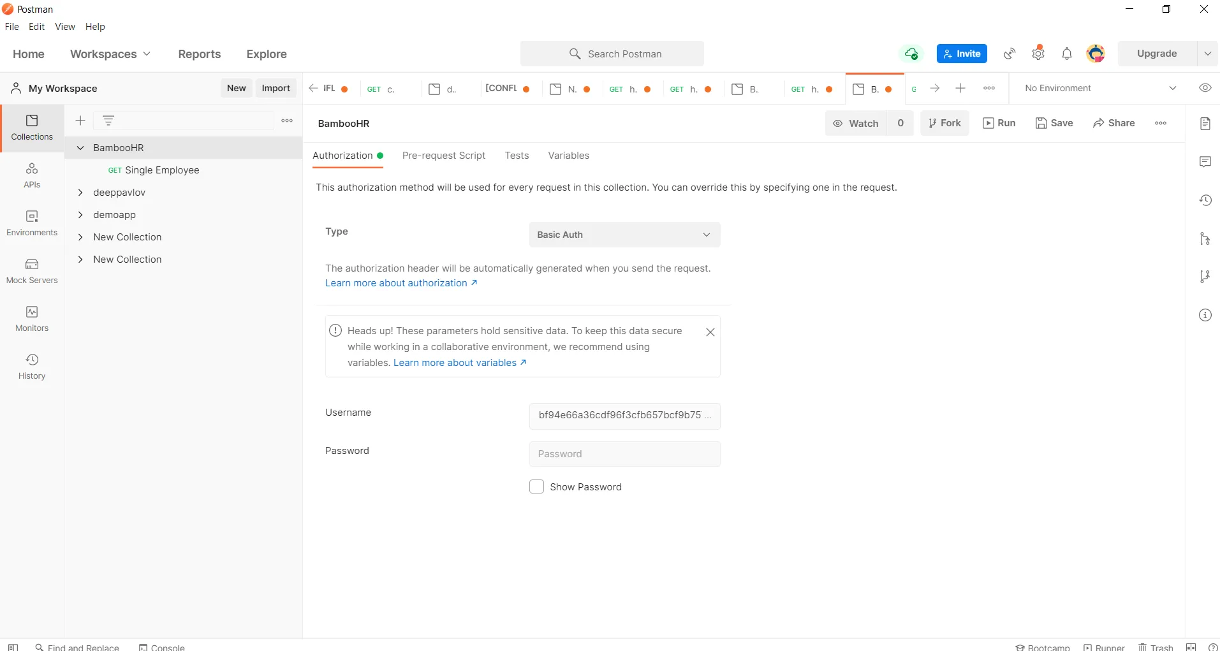This screenshot has width=1220, height=651.
Task: Save the BambooHR collection
Action: coord(1055,123)
